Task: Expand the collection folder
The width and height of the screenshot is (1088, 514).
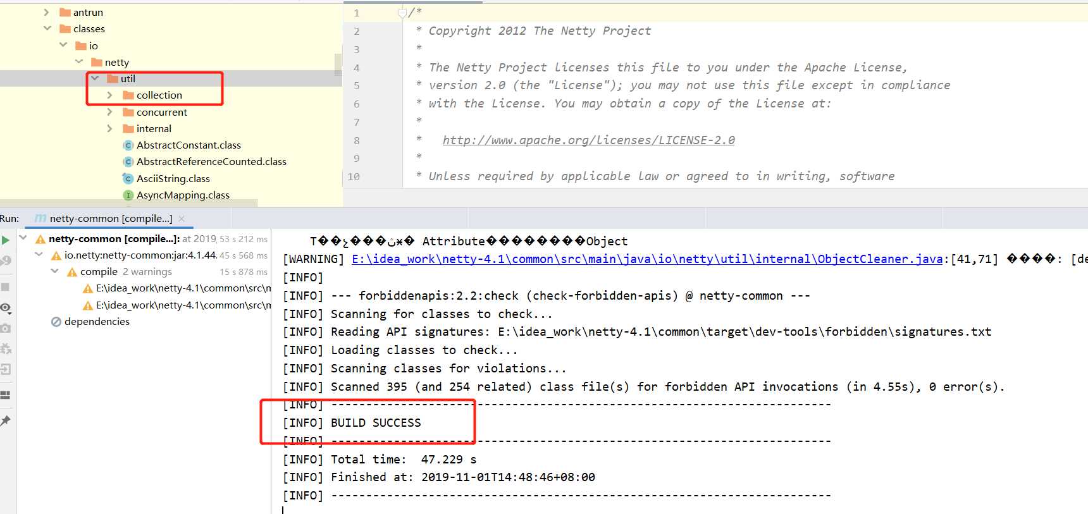Action: pyautogui.click(x=110, y=95)
